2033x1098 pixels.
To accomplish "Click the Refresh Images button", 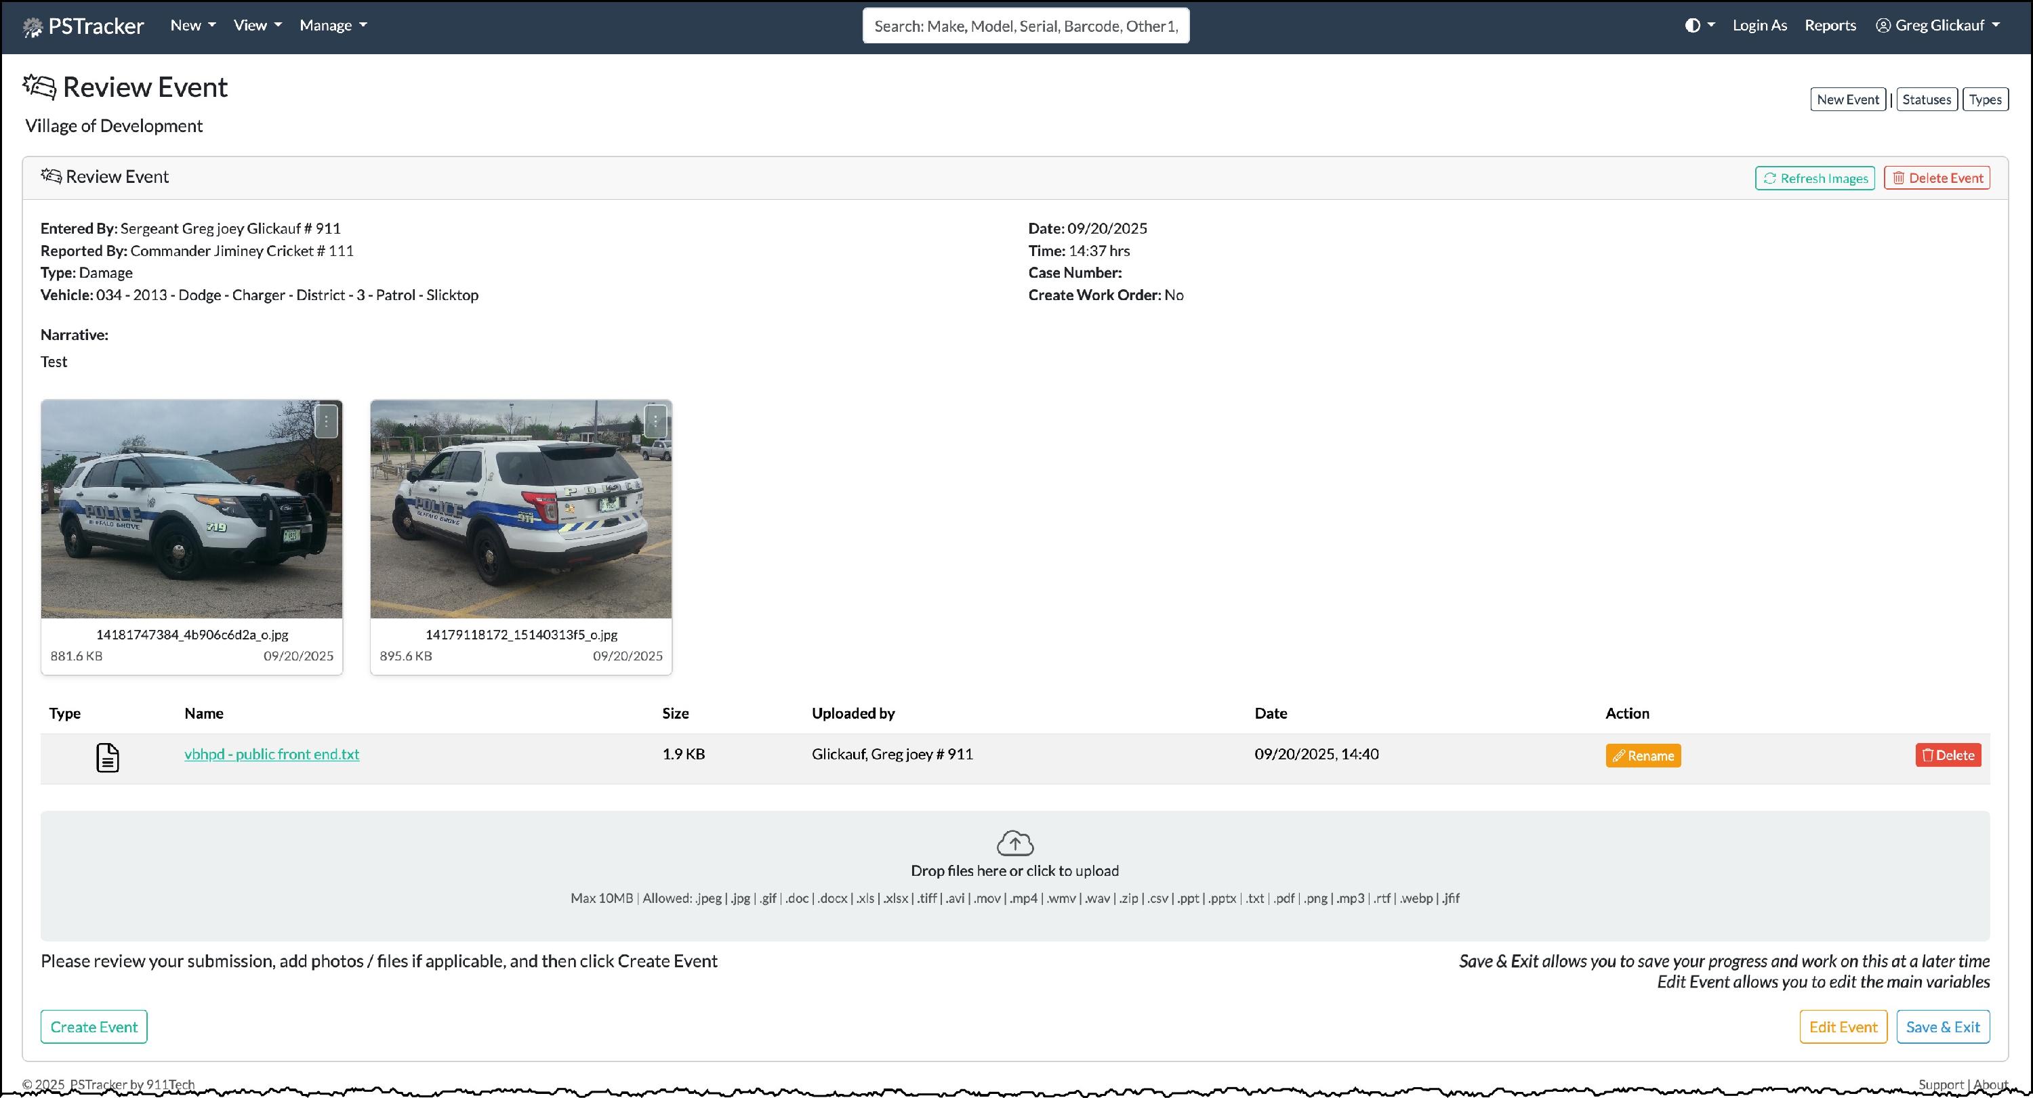I will pos(1814,178).
